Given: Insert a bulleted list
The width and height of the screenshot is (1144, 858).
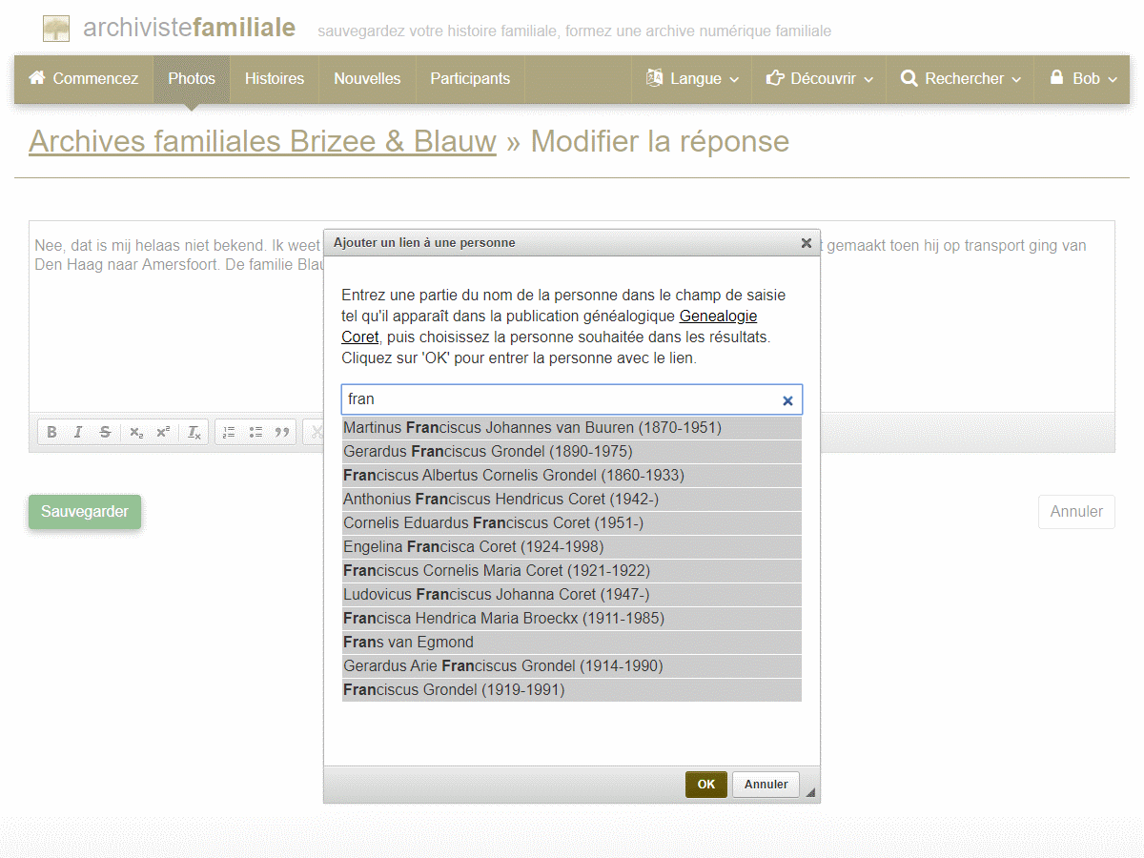Looking at the screenshot, I should [255, 432].
